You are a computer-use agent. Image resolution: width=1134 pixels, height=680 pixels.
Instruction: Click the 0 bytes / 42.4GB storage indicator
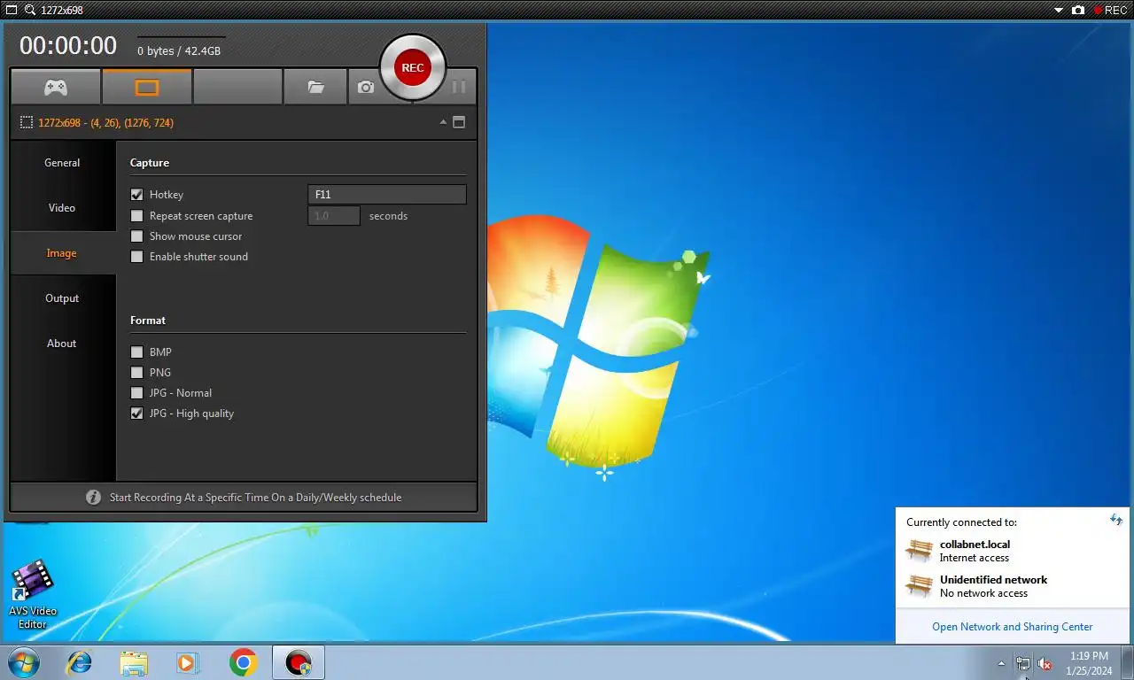pyautogui.click(x=179, y=51)
